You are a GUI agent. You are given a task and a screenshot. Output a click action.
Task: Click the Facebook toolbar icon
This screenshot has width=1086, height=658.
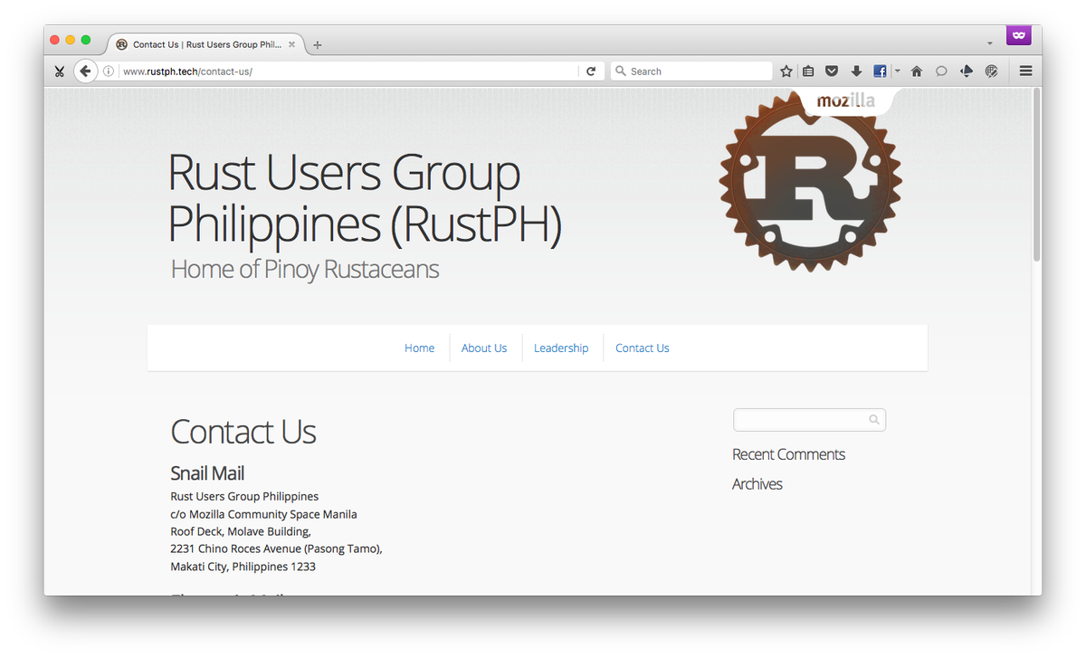(x=879, y=71)
